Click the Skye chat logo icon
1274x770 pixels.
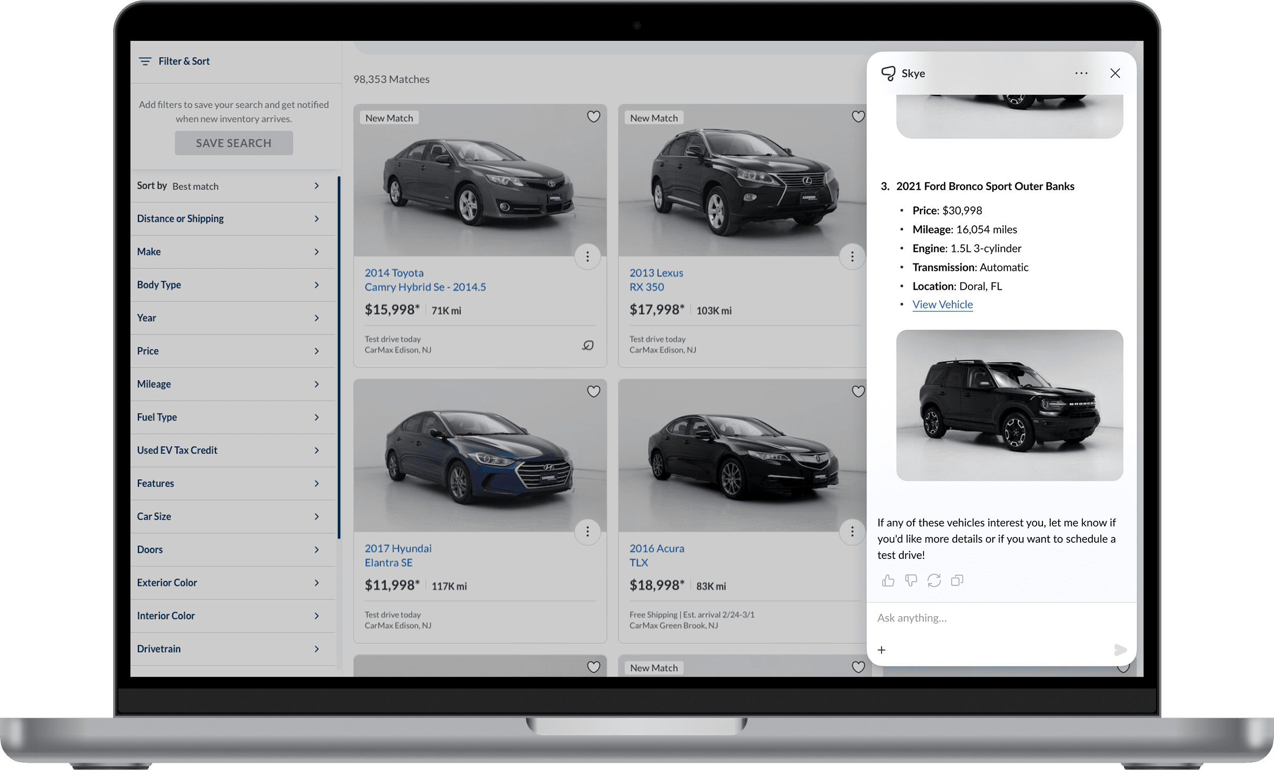[x=888, y=73]
